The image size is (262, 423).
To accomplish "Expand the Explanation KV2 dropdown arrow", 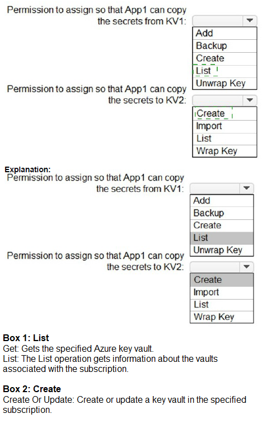I will [x=247, y=266].
